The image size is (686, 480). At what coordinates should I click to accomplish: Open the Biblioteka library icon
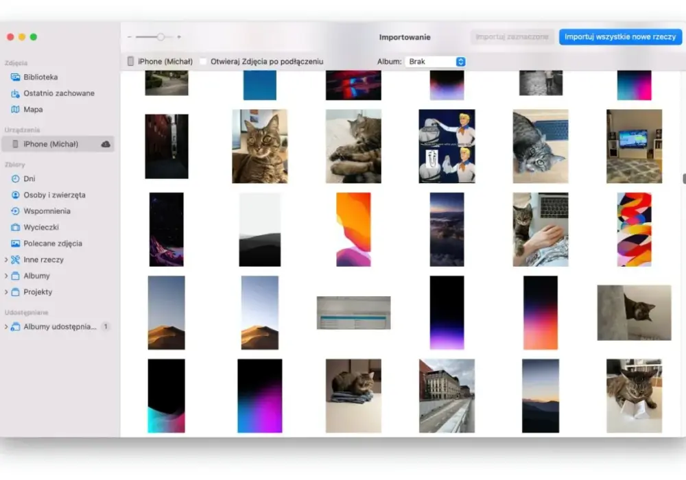15,77
